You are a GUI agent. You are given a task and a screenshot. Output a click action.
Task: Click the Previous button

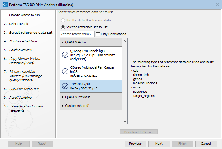tap(135, 144)
